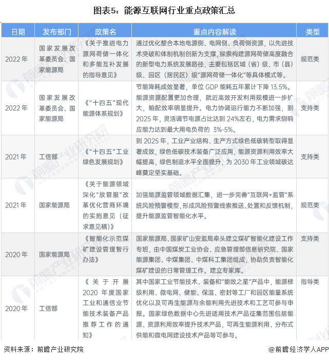
Task: Click the 源网荷储一体化 guidance policy name
Action: tap(105, 59)
